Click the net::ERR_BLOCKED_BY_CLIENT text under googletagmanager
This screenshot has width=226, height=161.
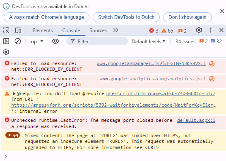click(x=46, y=70)
